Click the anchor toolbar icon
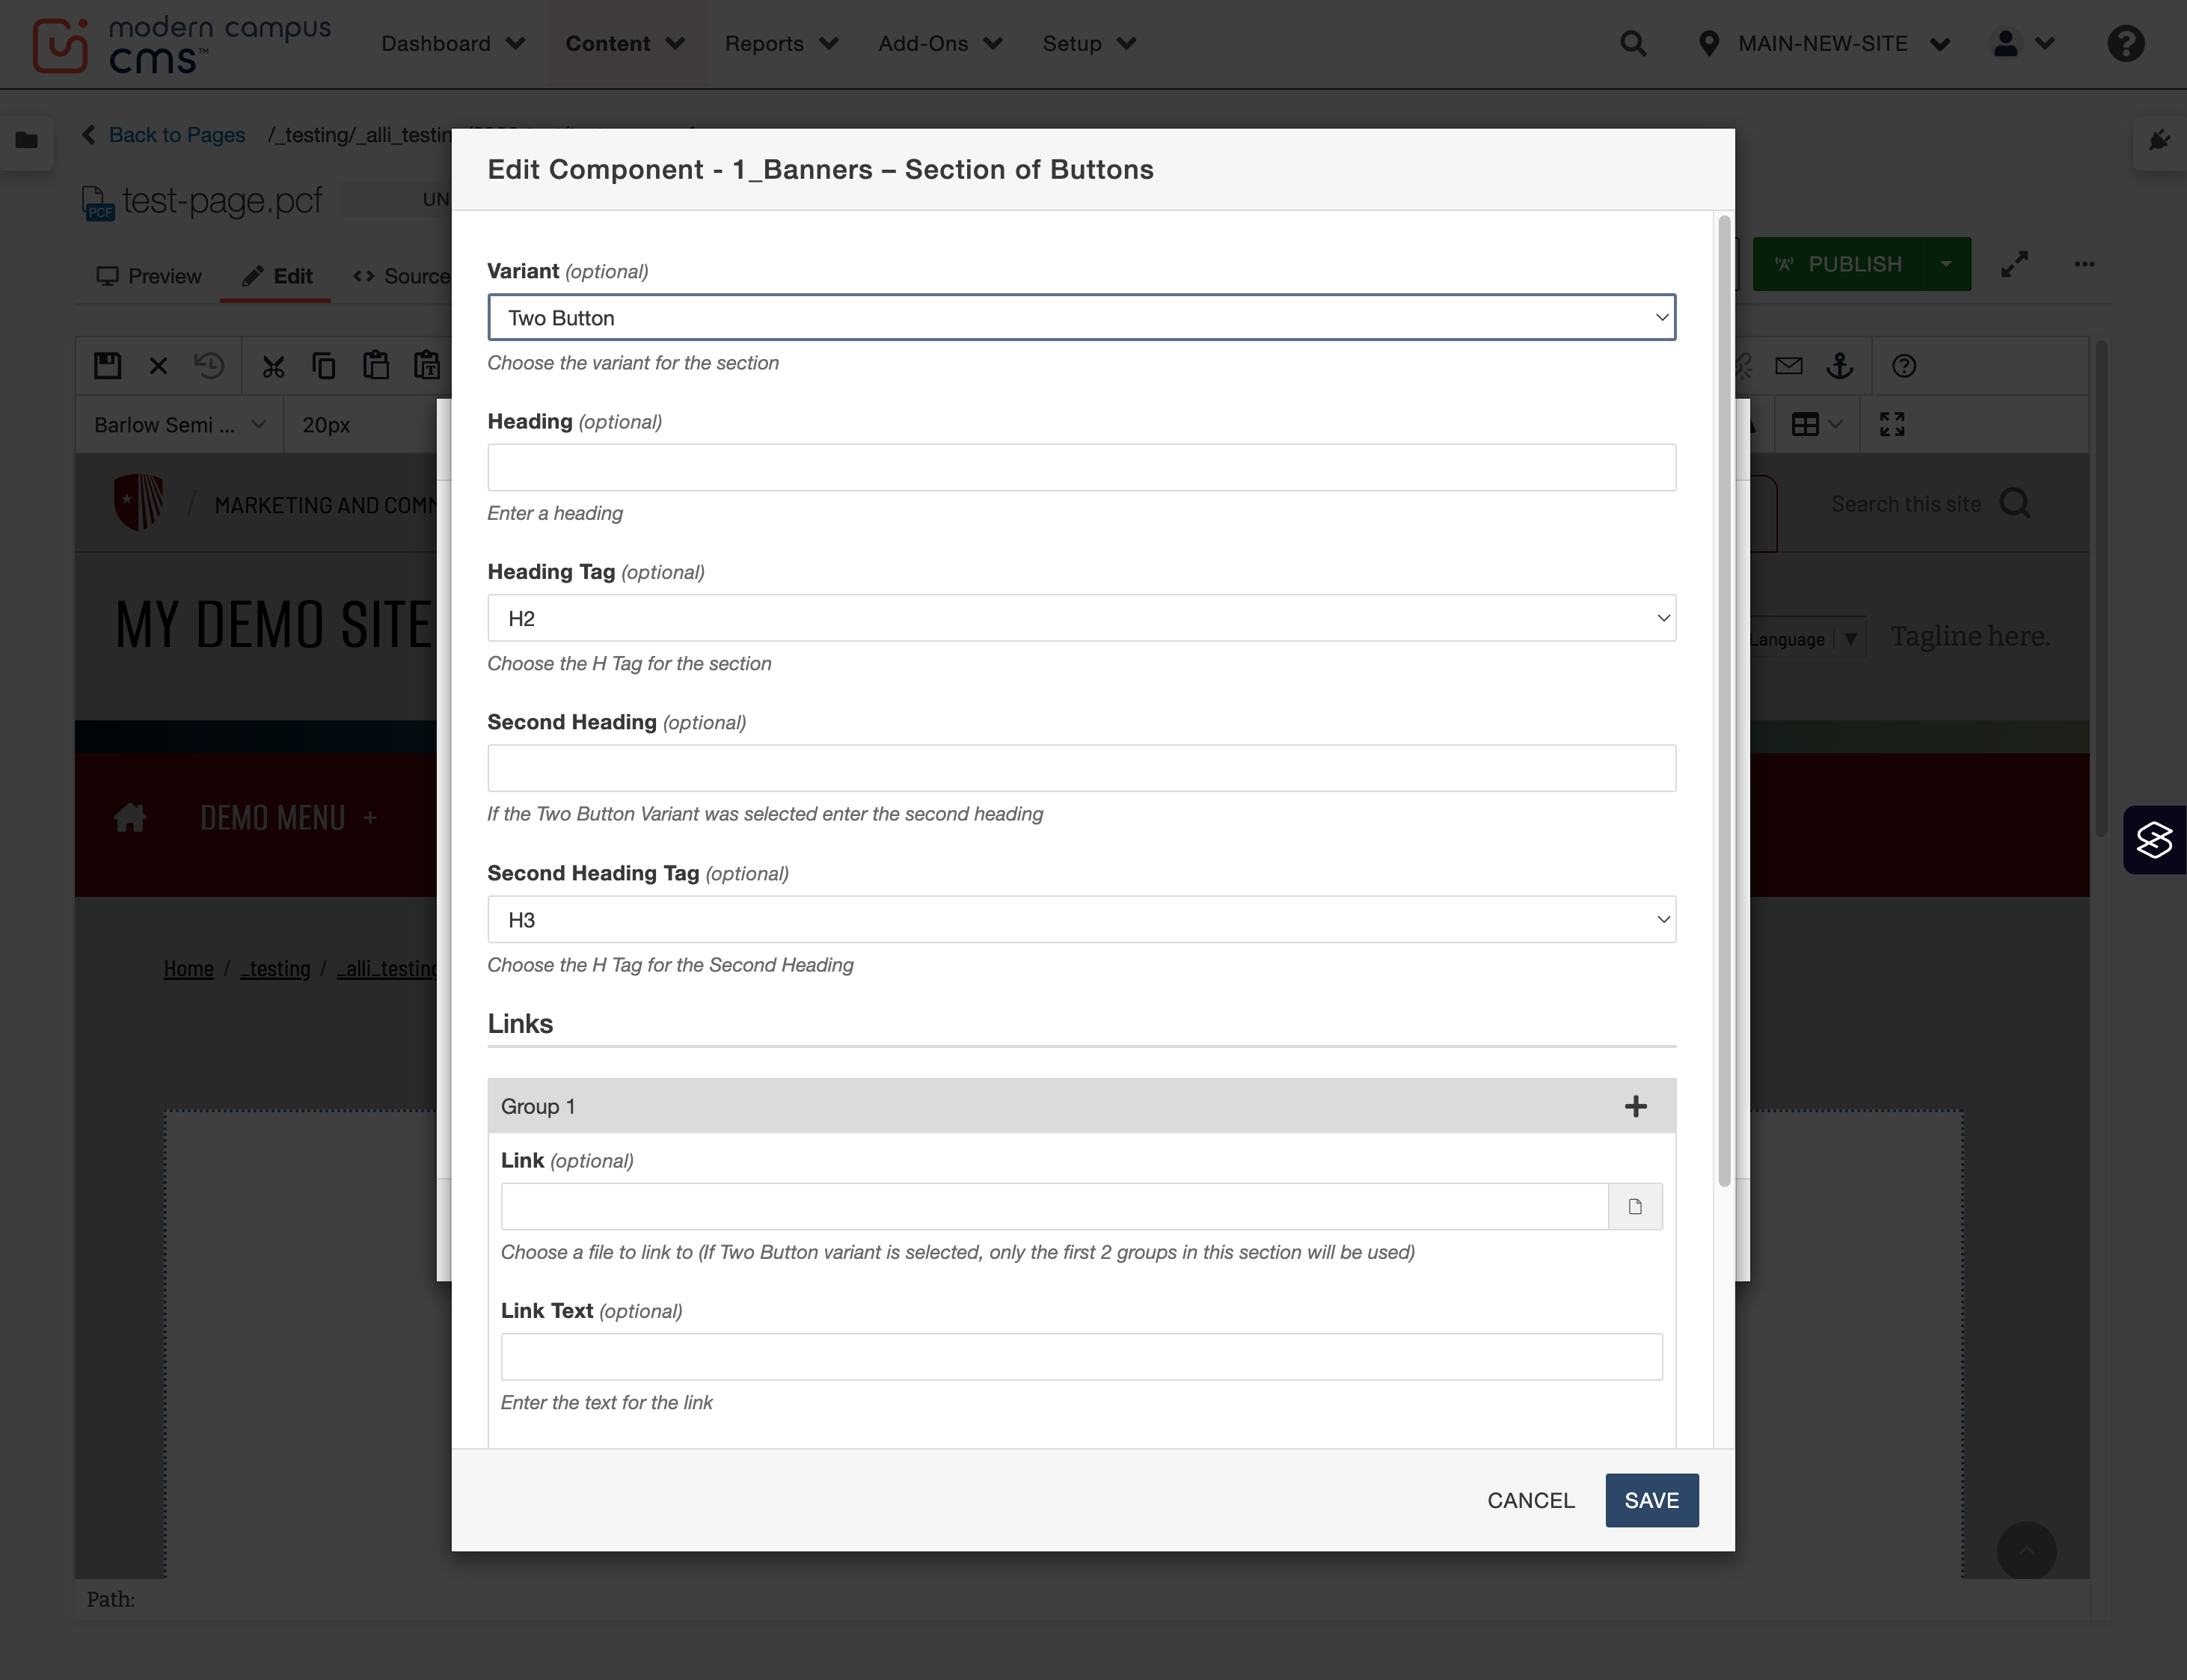The height and width of the screenshot is (1680, 2187). pyautogui.click(x=1839, y=366)
